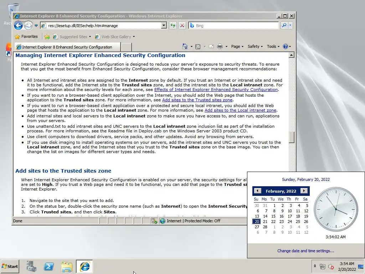Open search provider options dropdown
Viewport: 365px width, 274px height.
pos(290,25)
